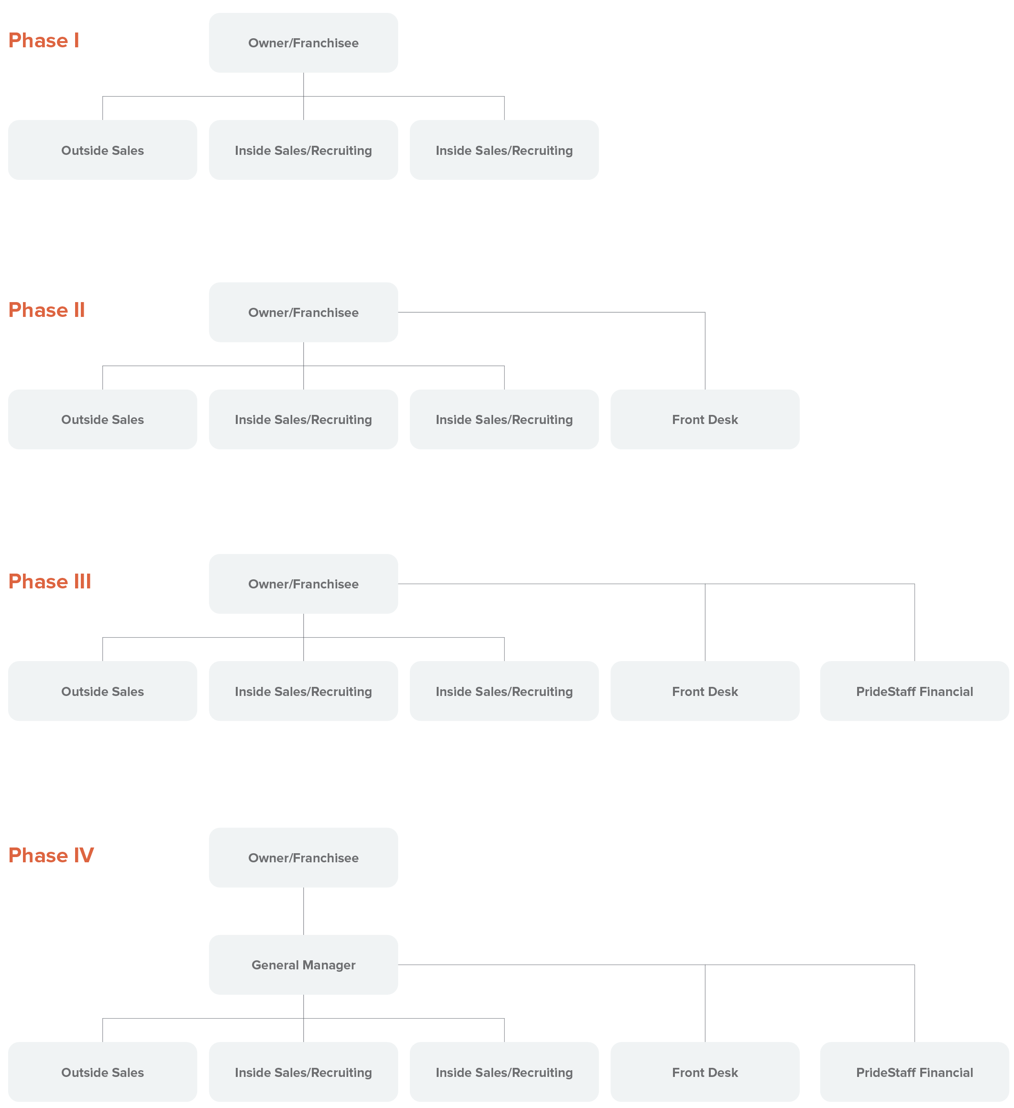This screenshot has height=1108, width=1014.
Task: Click Owner/Franchisee box in Phase I
Action: click(303, 43)
